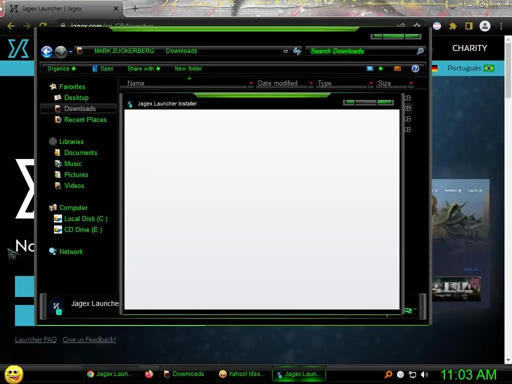The height and width of the screenshot is (384, 512).
Task: Click the Jagex Launcher Installer title icon
Action: click(x=130, y=104)
